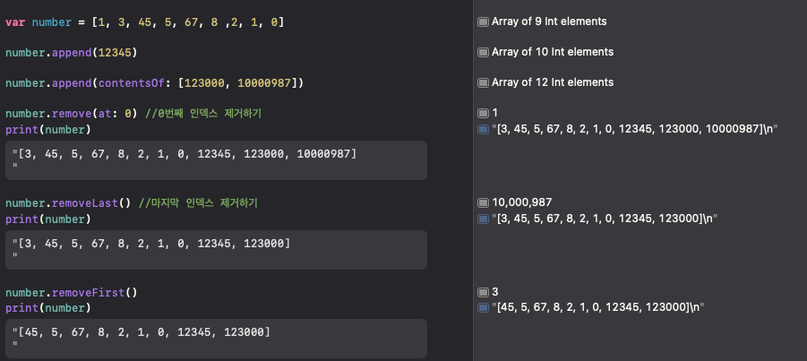Click the 'number.remove(at: 0)' code
Screen dimensions: 807x361
pos(72,113)
